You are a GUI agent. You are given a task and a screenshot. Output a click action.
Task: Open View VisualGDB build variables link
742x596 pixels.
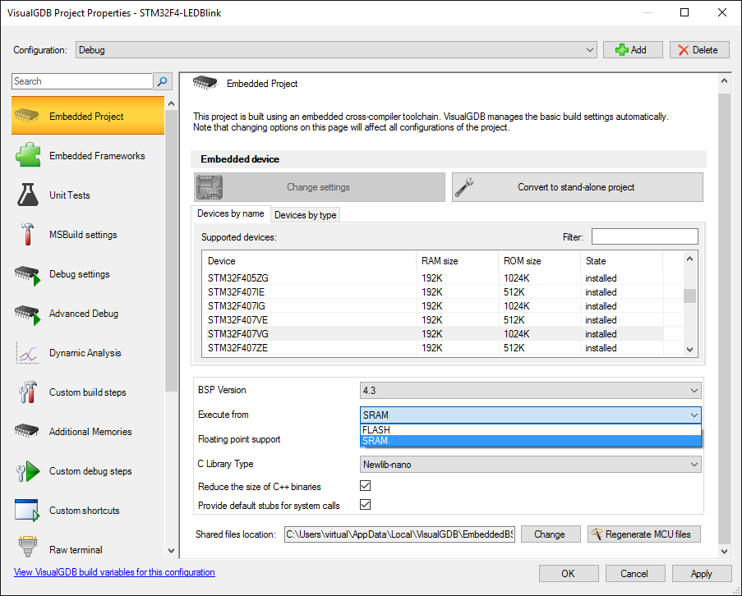[114, 572]
